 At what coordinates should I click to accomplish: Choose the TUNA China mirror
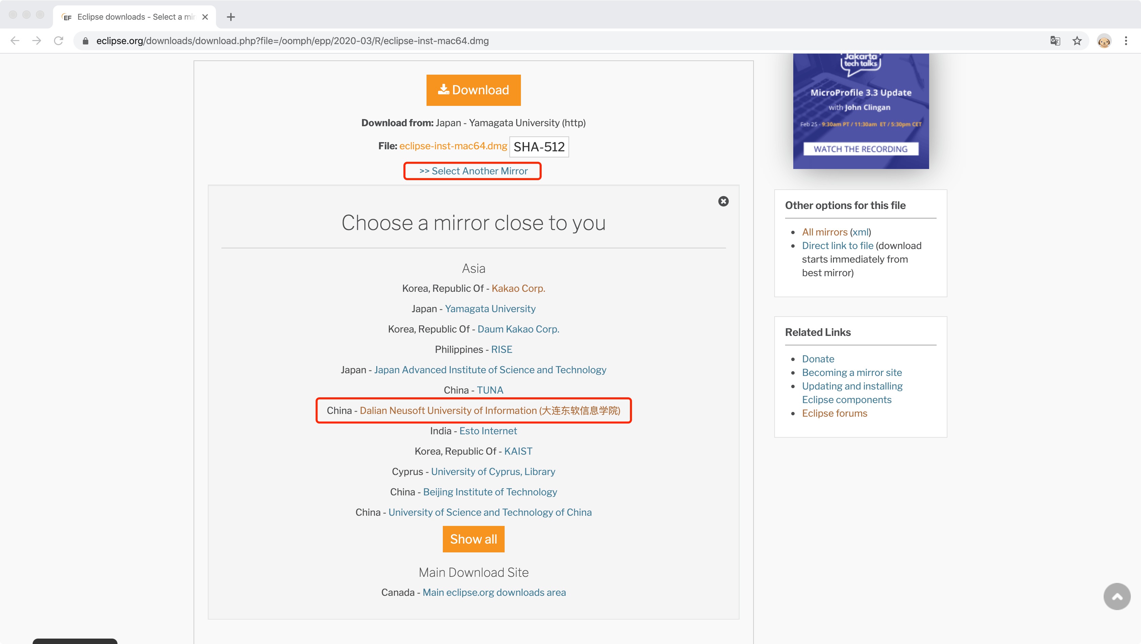(x=490, y=390)
